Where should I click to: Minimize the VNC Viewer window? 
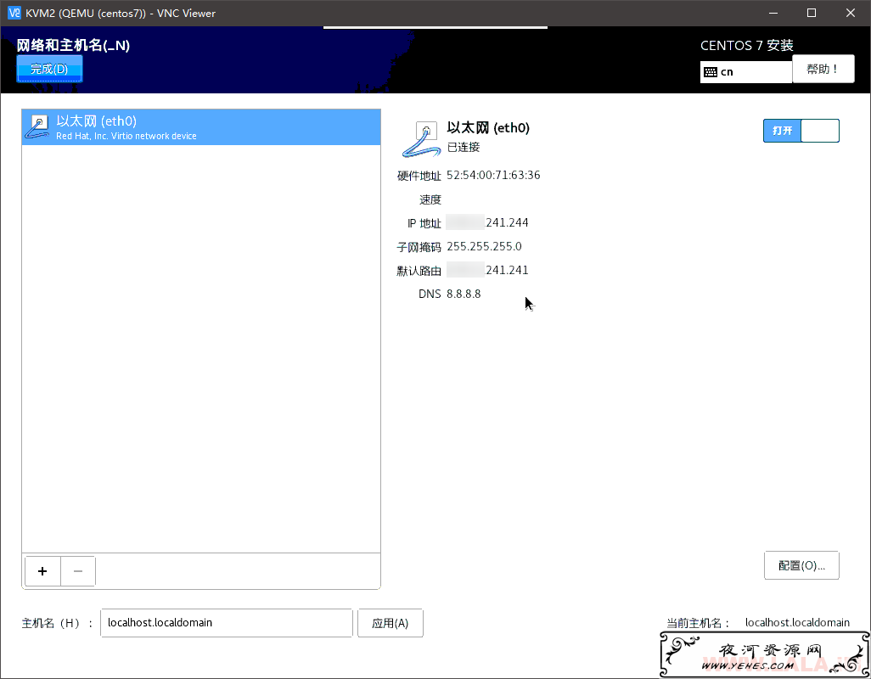[x=773, y=13]
